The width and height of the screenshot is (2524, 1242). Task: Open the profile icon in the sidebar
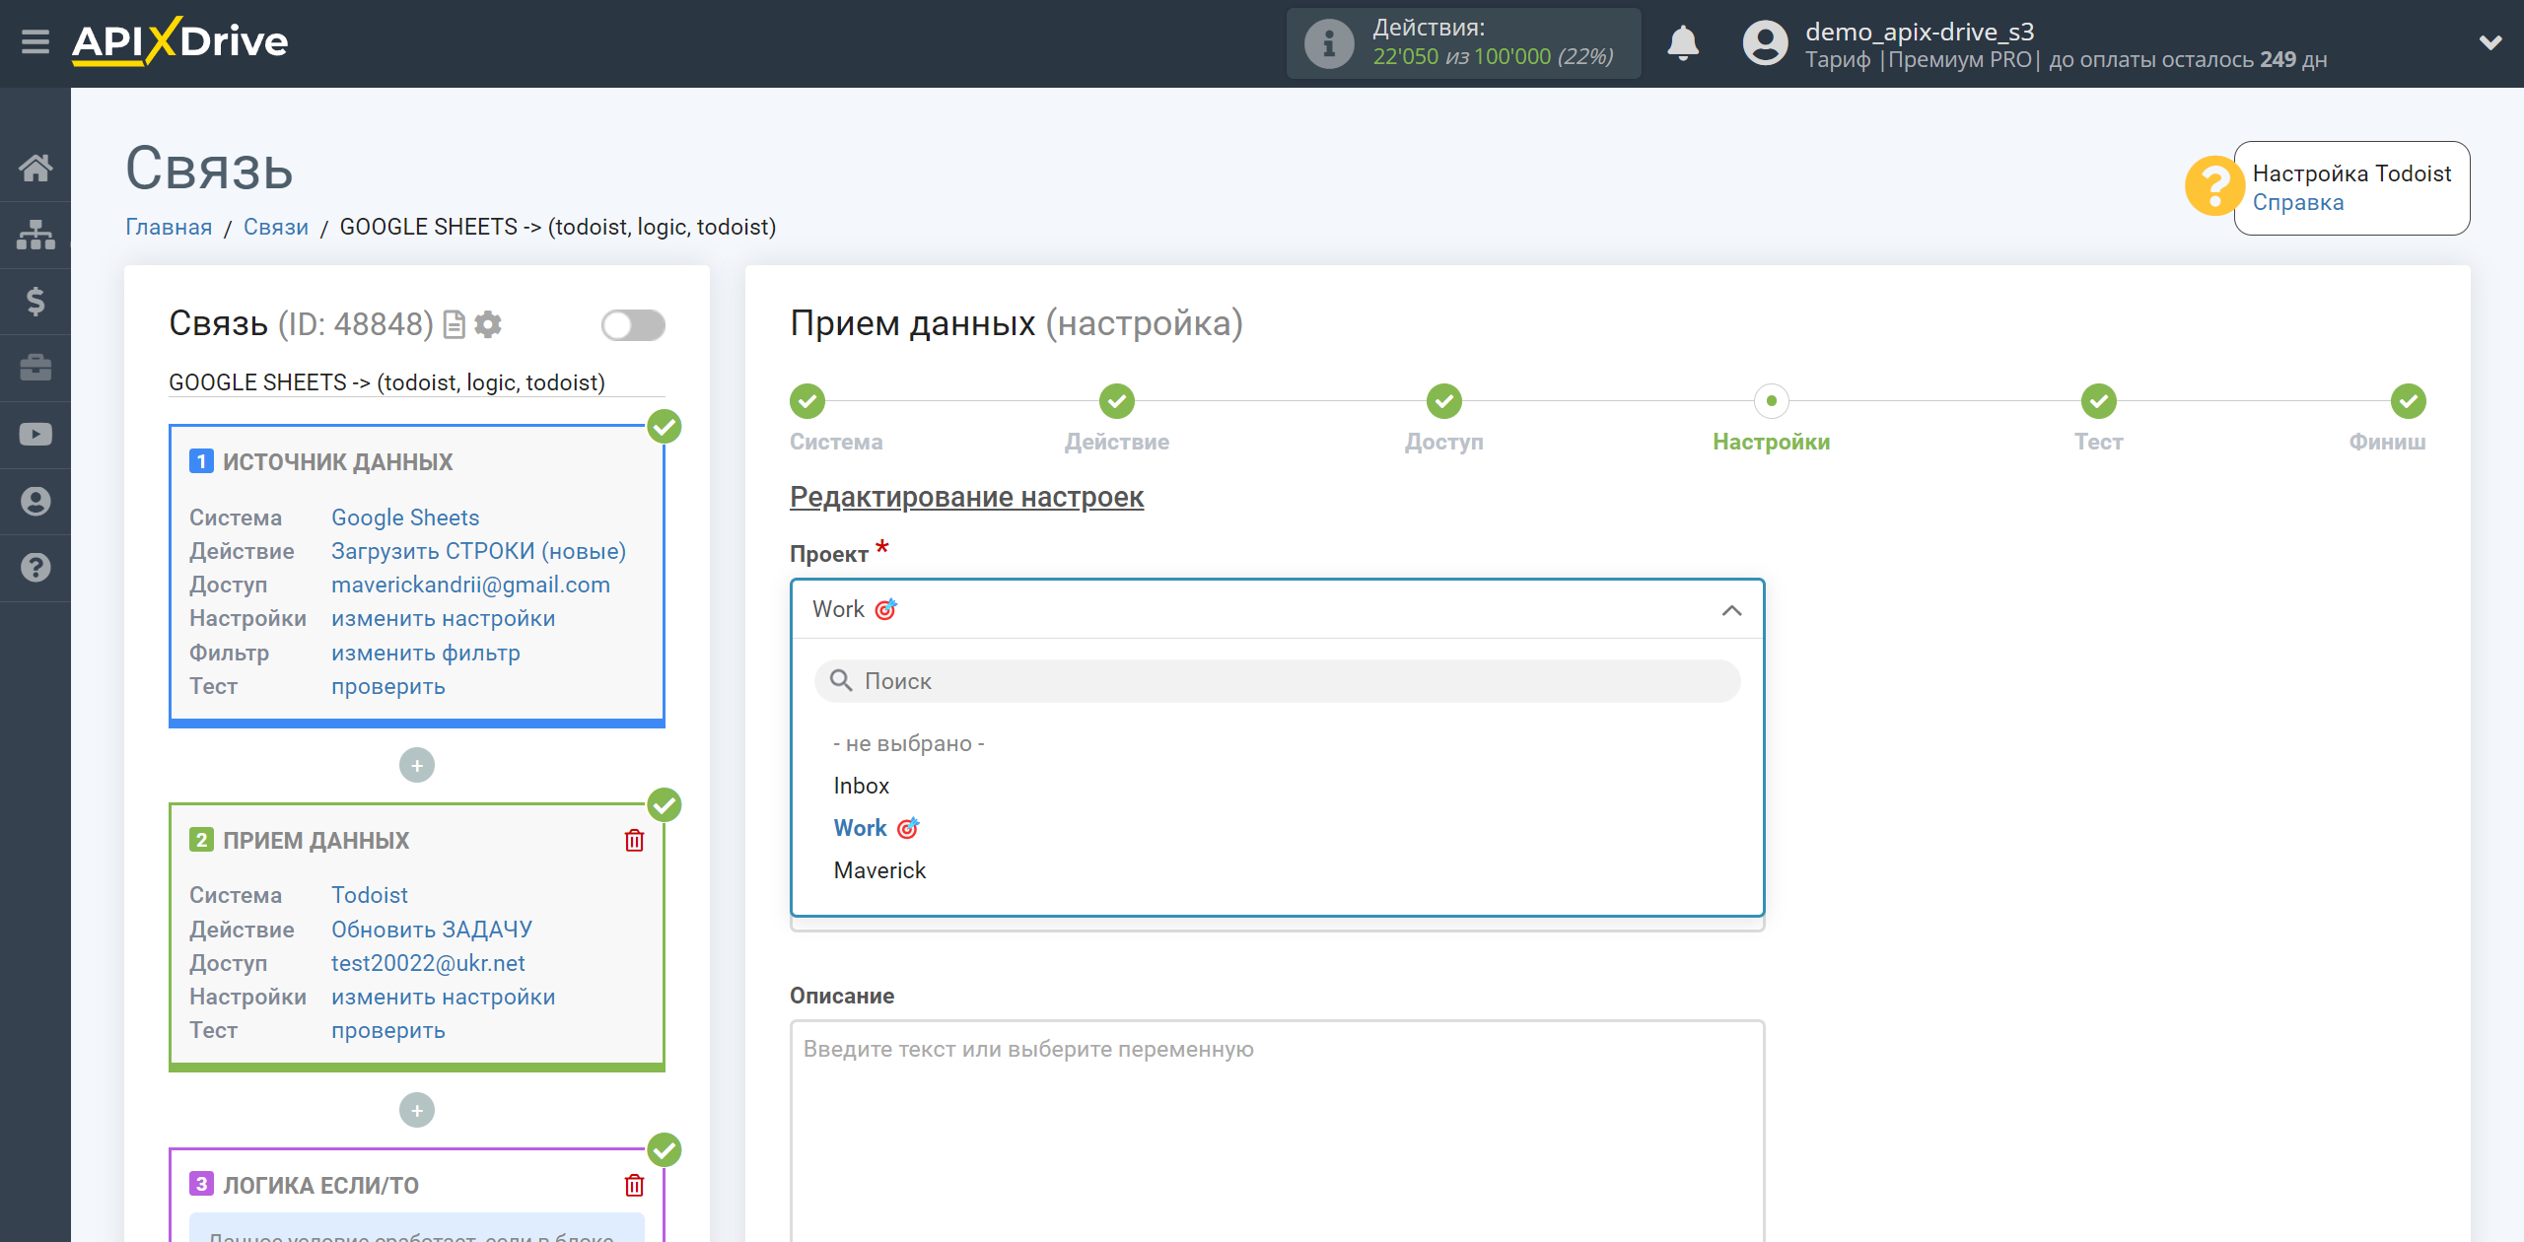click(x=35, y=502)
